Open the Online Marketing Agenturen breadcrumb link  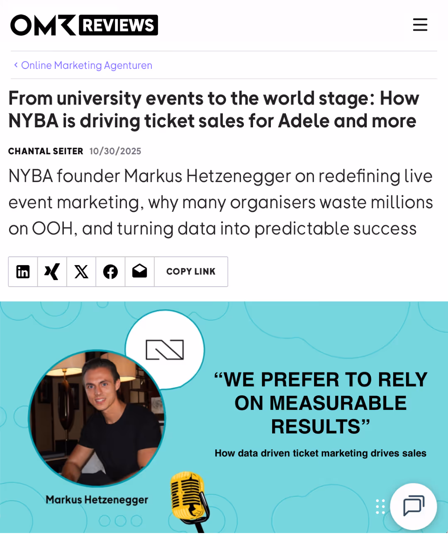(x=87, y=65)
